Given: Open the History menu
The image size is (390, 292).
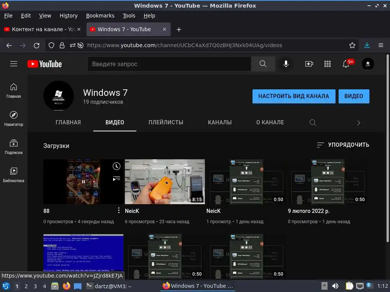Looking at the screenshot, I should [x=69, y=16].
